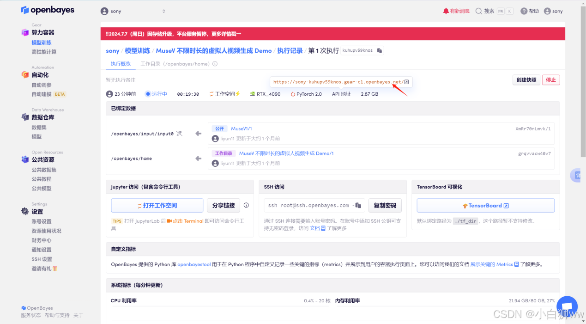
Task: Click the red storage upgrade announcement banner
Action: click(x=332, y=34)
